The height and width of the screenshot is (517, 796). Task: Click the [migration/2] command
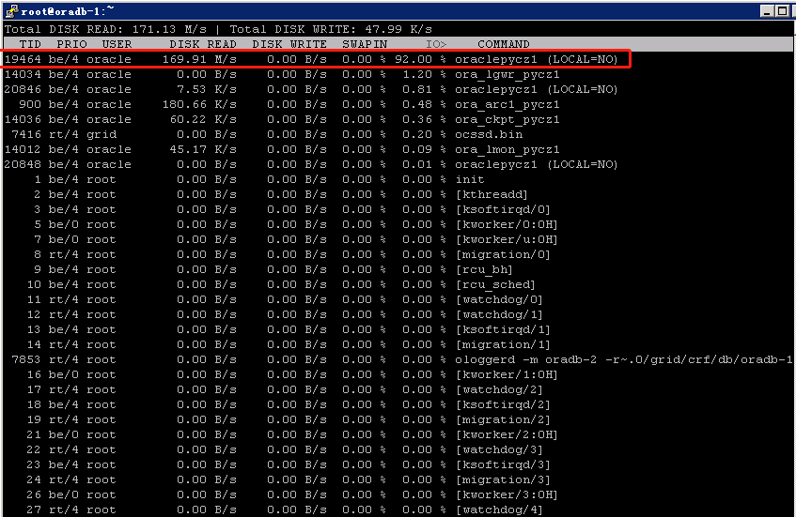503,419
